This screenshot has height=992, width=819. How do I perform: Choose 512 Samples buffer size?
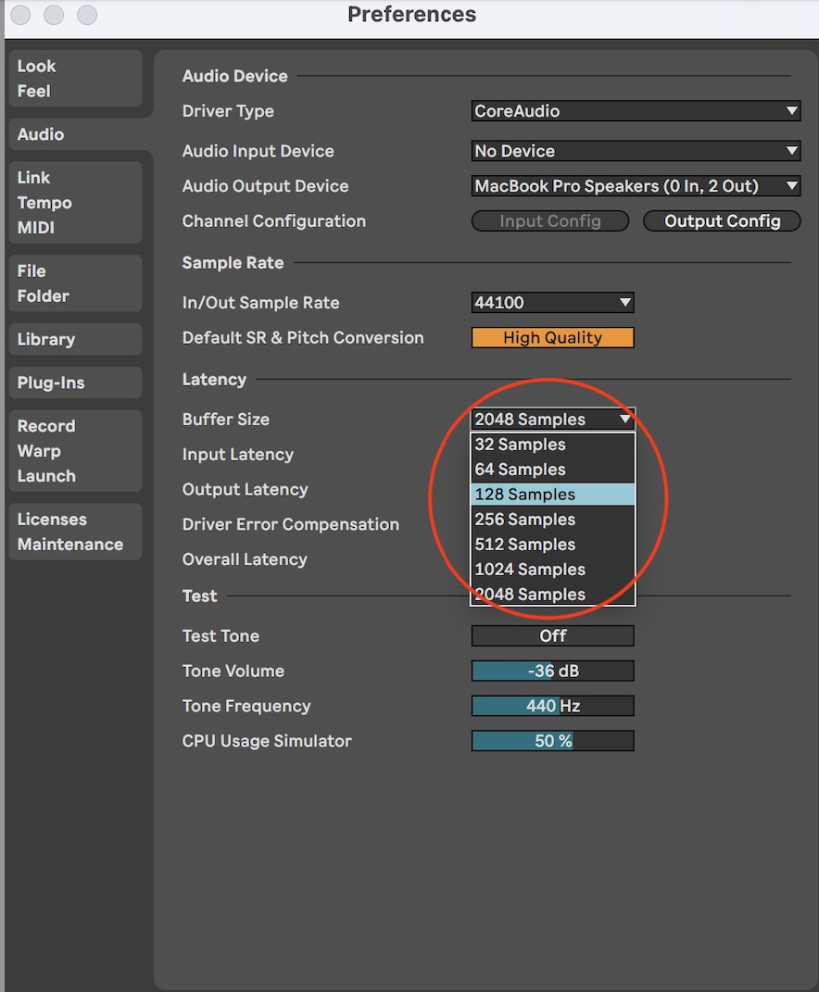coord(552,544)
